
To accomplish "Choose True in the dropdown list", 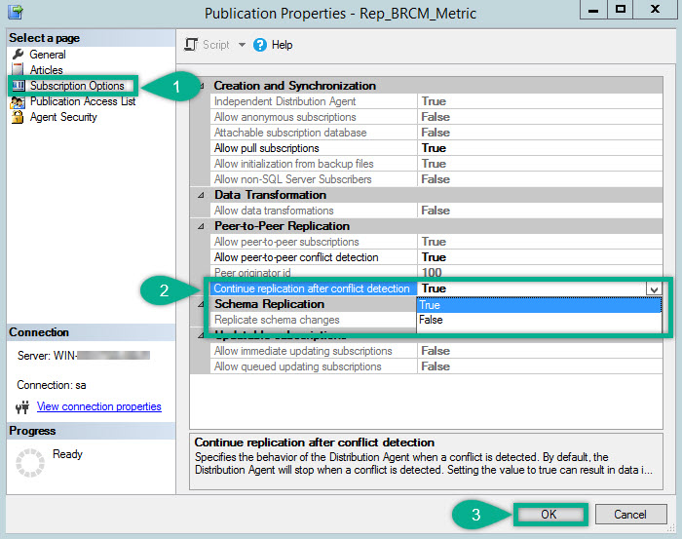I will tap(539, 305).
